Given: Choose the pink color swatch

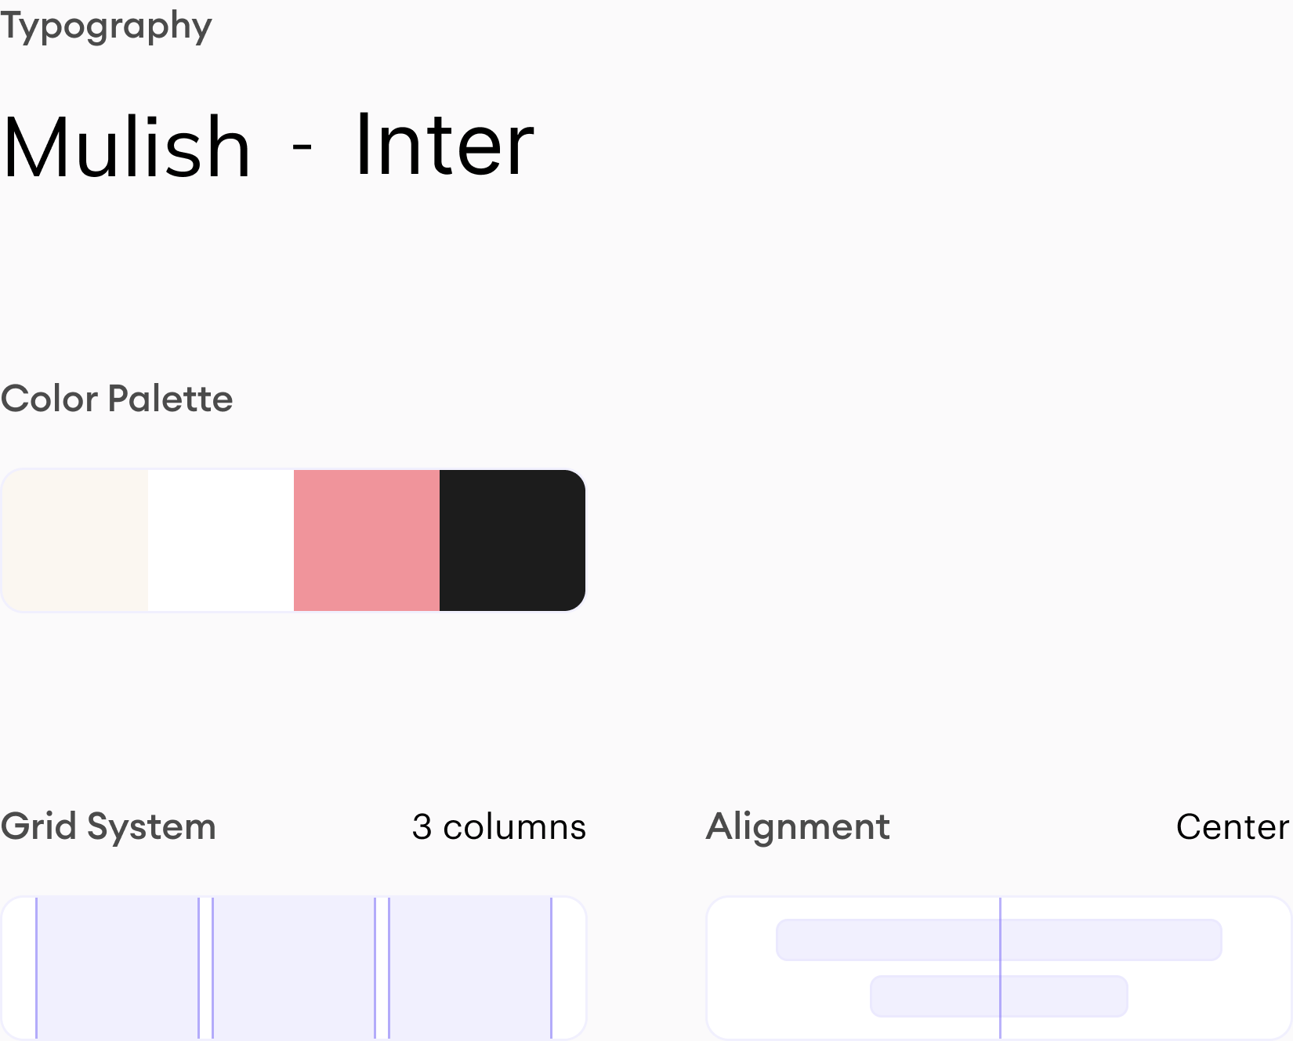Looking at the screenshot, I should [x=367, y=540].
